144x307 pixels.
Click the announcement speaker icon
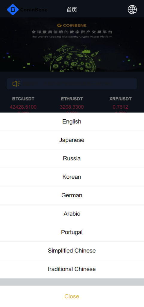coord(16,84)
